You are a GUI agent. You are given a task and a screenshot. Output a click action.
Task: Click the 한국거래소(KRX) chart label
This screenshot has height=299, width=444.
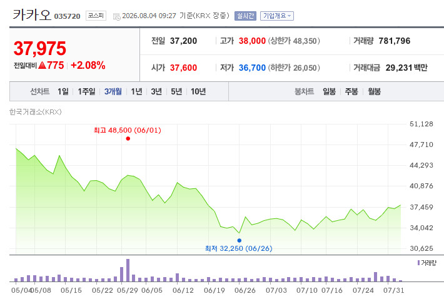[36, 112]
